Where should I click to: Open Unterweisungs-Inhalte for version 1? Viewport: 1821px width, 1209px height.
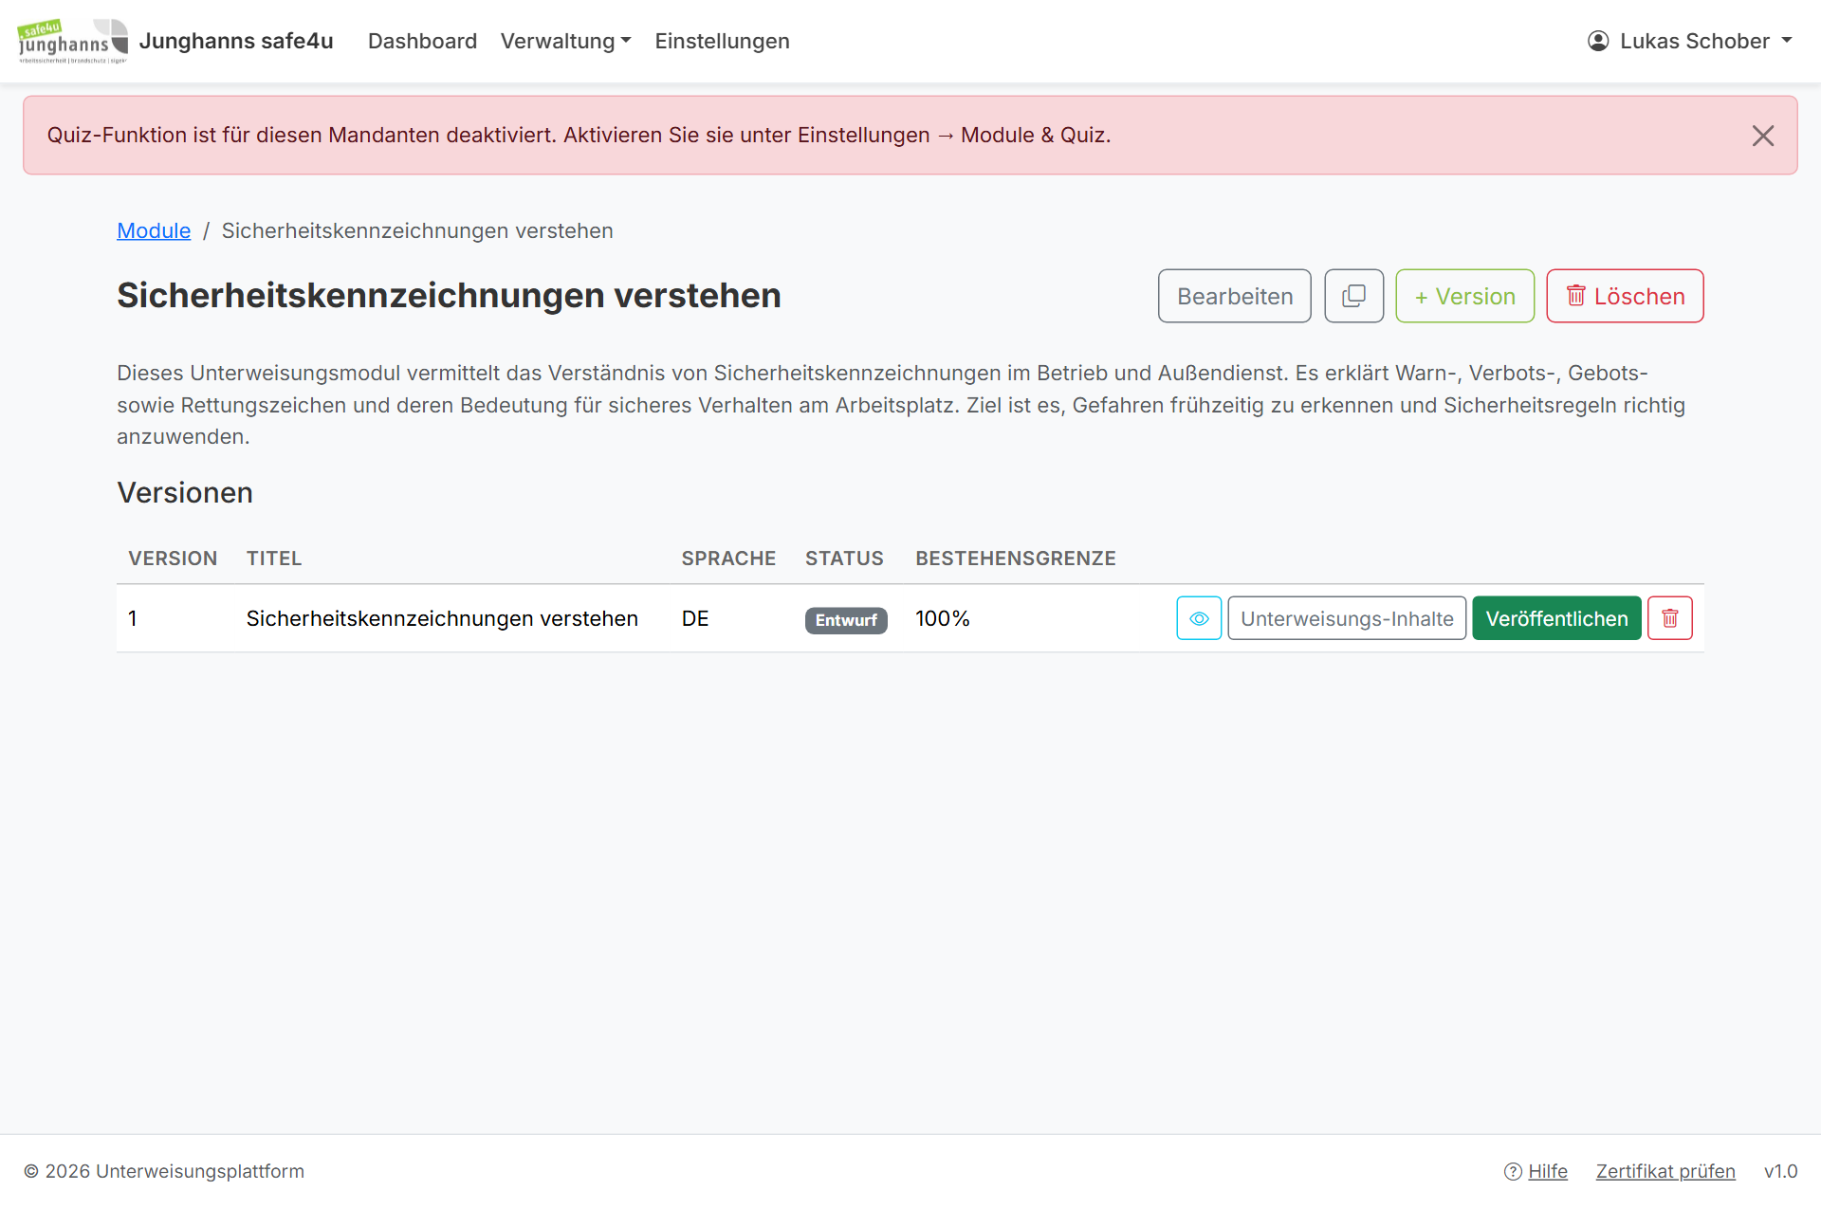[x=1347, y=618]
